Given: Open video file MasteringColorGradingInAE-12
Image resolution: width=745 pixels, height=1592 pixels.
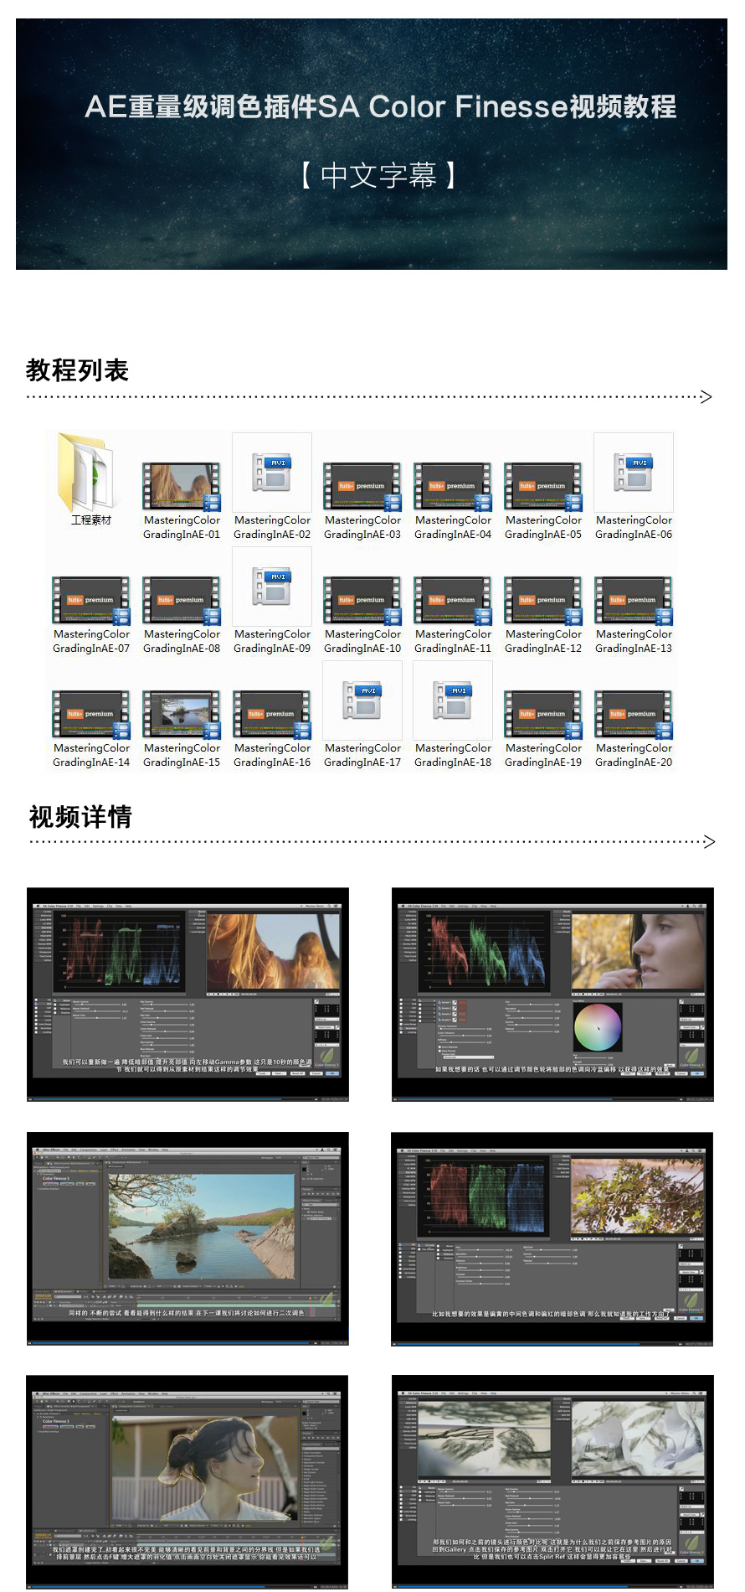Looking at the screenshot, I should (x=543, y=601).
